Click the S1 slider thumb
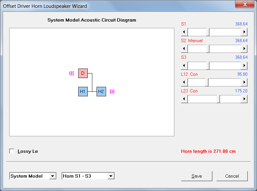This screenshot has height=191, width=257. tap(208, 32)
